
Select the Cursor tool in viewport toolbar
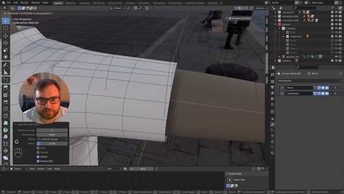click(x=6, y=28)
